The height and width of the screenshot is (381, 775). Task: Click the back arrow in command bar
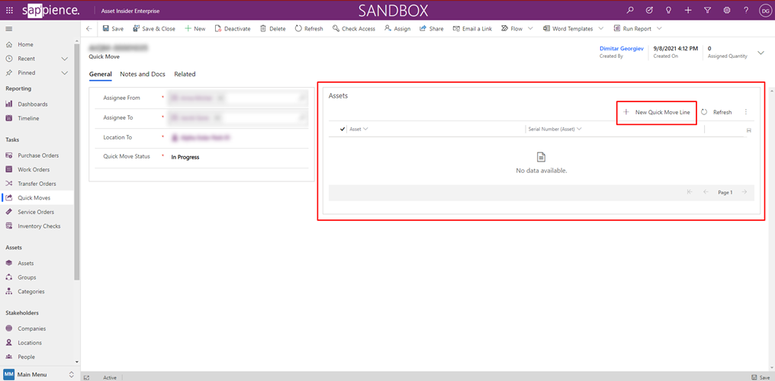click(x=89, y=29)
